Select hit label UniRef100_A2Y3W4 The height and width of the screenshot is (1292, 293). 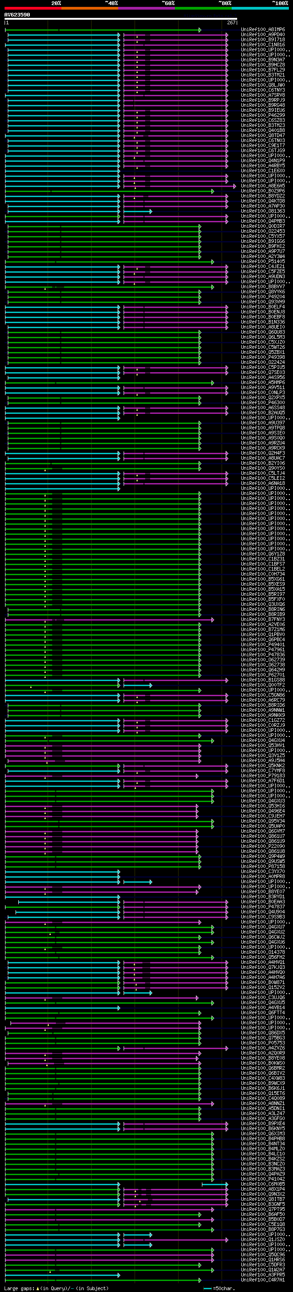pos(263,256)
